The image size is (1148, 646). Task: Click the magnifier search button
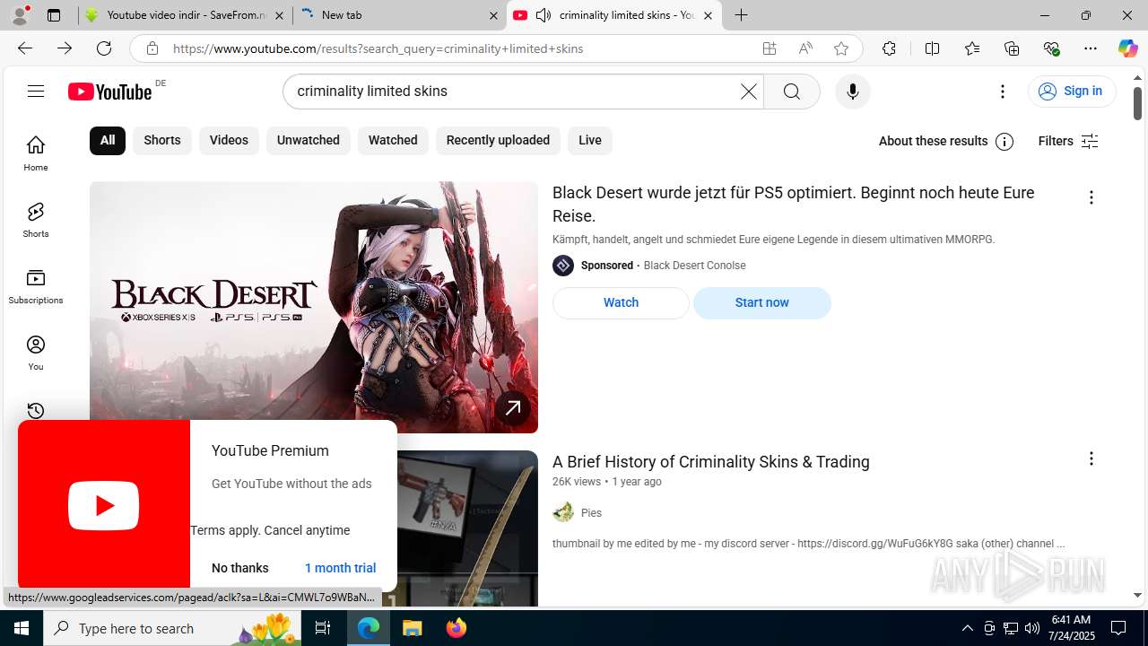tap(792, 92)
